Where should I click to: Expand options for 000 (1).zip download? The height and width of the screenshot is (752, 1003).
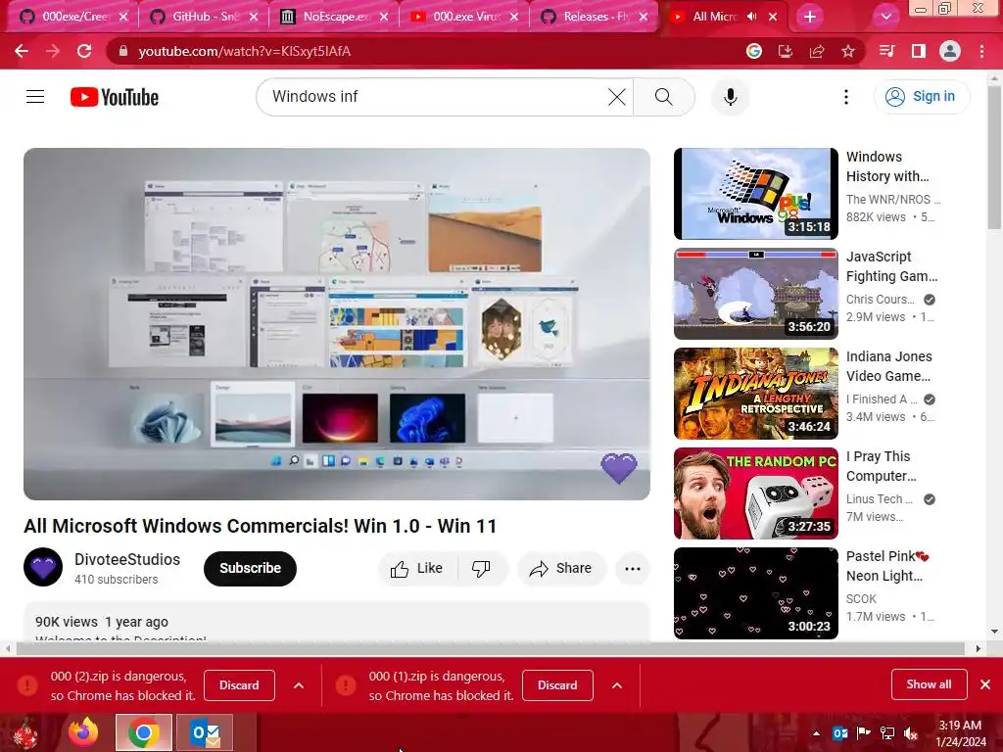tap(617, 685)
